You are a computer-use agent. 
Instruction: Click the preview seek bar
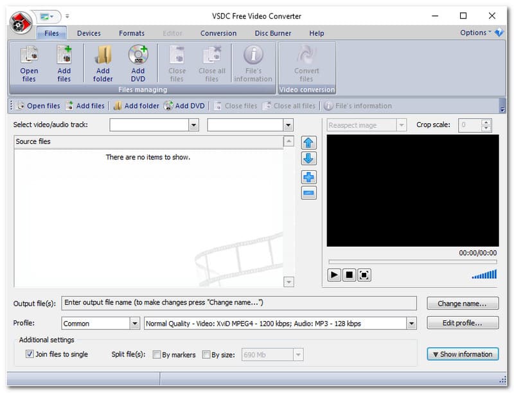[412, 261]
